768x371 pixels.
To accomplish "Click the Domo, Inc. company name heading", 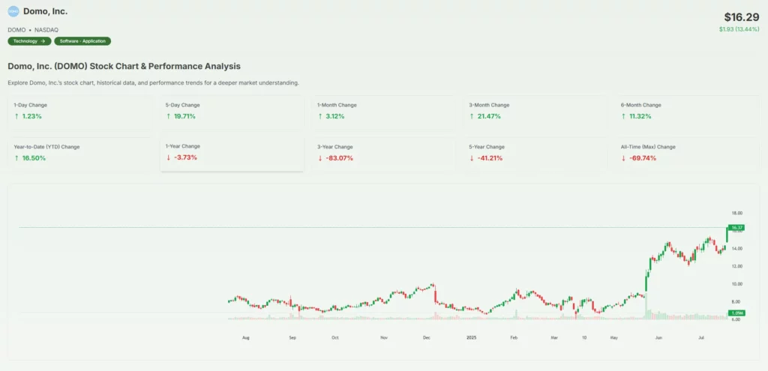I will point(45,11).
